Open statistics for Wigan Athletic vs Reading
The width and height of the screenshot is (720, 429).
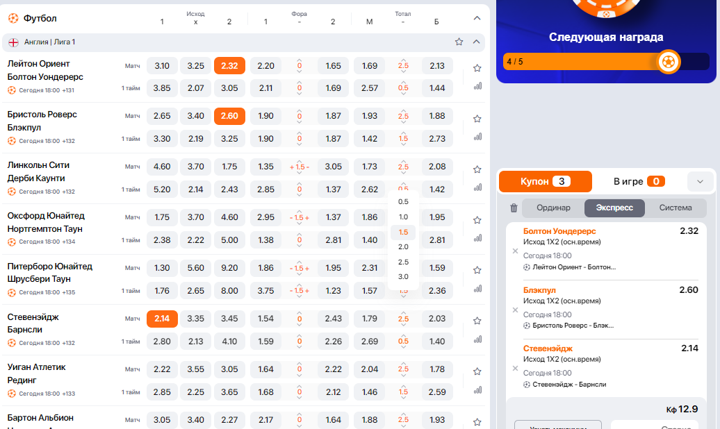(477, 389)
